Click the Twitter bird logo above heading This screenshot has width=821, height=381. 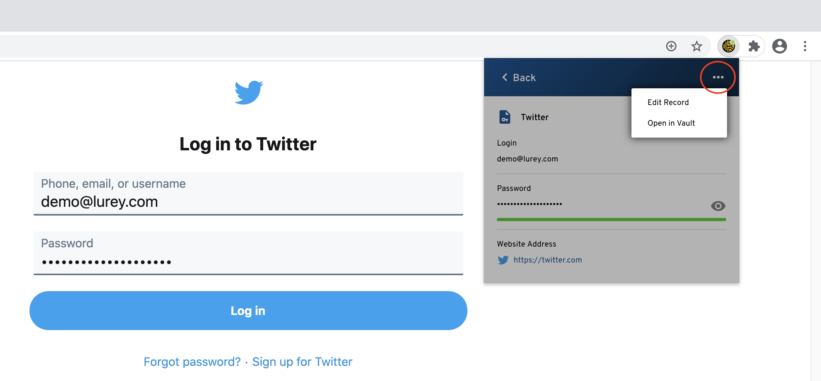(248, 92)
